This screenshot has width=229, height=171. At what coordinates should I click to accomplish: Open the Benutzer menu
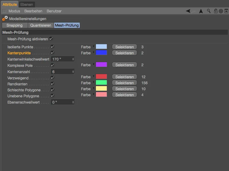point(54,11)
